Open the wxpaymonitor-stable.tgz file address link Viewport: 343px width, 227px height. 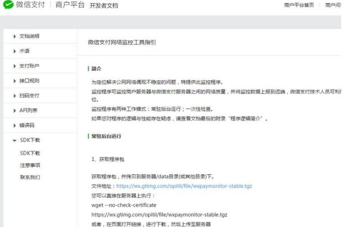coord(184,186)
